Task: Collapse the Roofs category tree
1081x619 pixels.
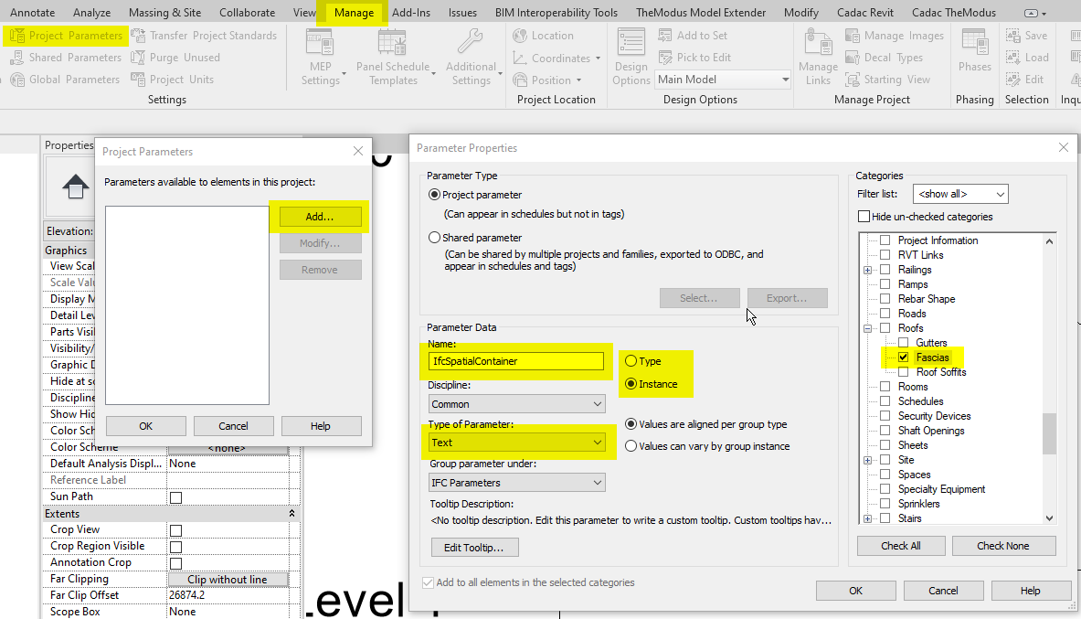Action: 867,327
